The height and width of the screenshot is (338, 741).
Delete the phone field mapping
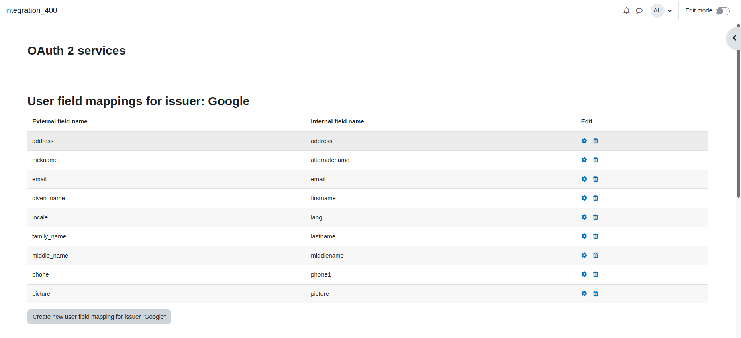click(x=596, y=274)
